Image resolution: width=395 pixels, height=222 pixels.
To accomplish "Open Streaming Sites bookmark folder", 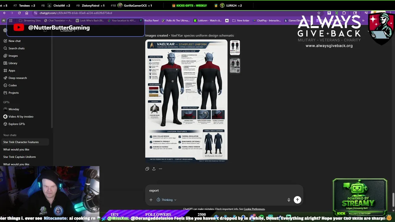I will point(30,20).
